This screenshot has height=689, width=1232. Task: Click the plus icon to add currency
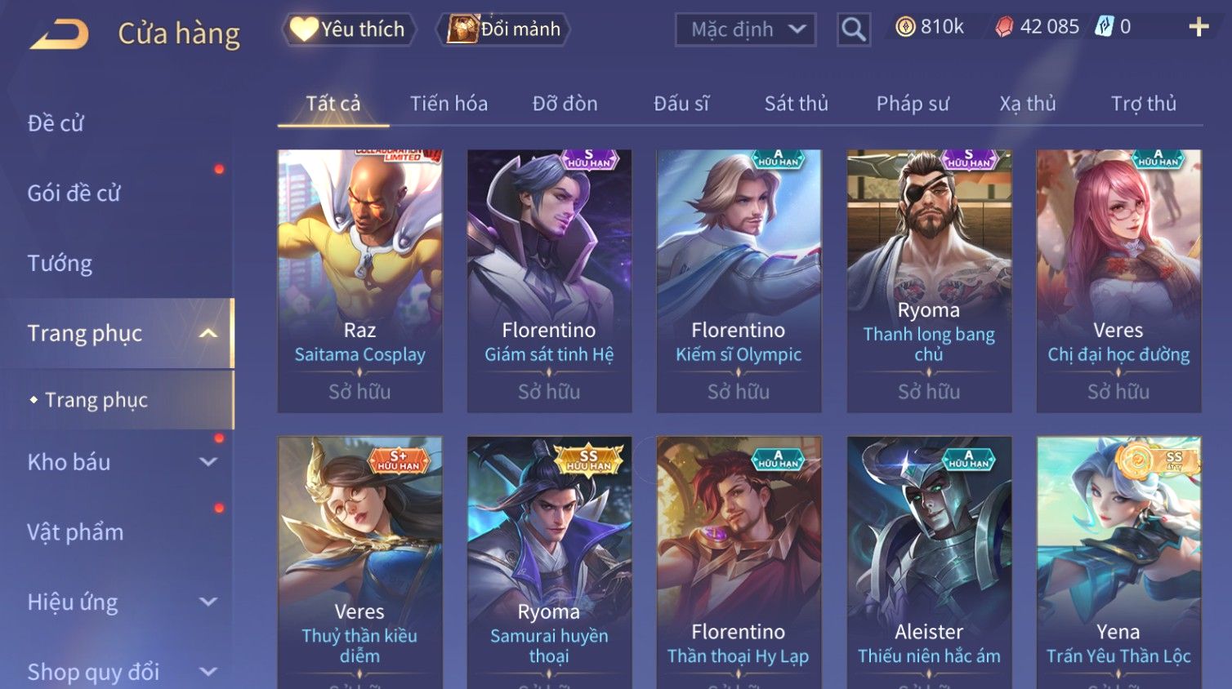click(x=1199, y=28)
